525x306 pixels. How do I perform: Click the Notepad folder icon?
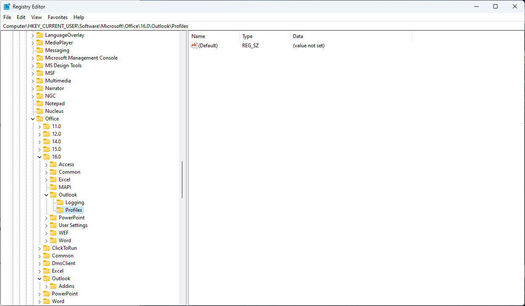[40, 104]
